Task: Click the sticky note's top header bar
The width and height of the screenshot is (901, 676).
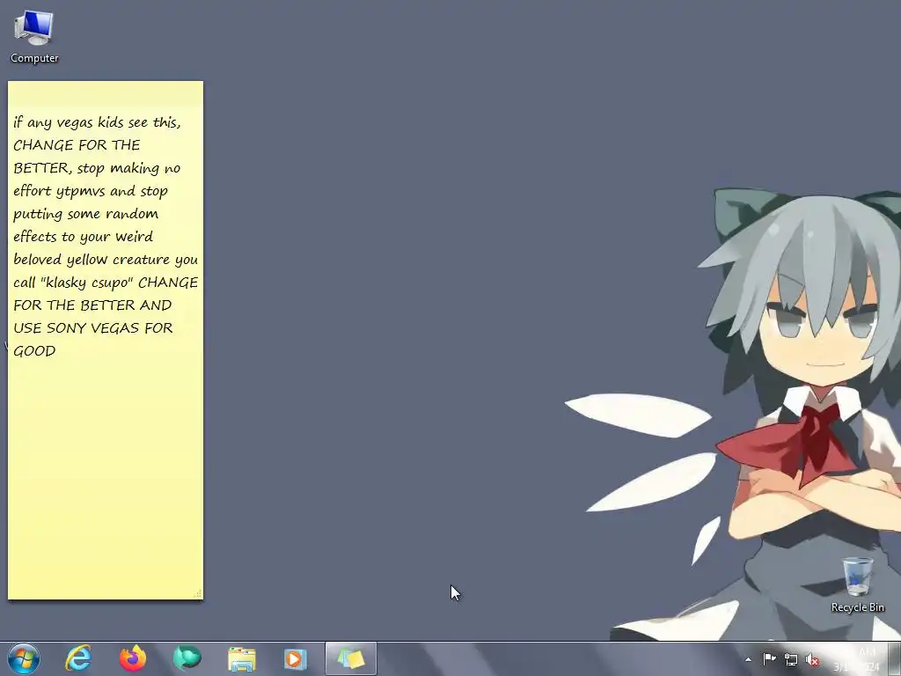Action: pyautogui.click(x=106, y=92)
